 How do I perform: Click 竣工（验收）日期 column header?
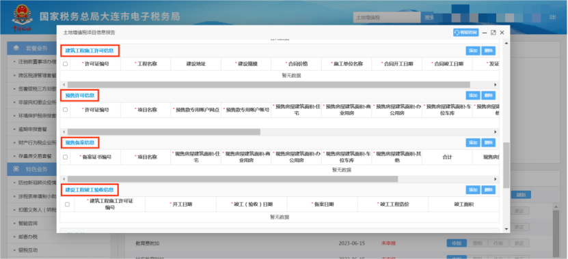(252, 204)
